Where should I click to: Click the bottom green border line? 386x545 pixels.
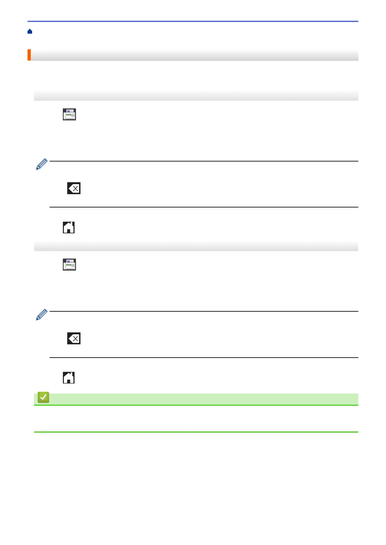196,432
